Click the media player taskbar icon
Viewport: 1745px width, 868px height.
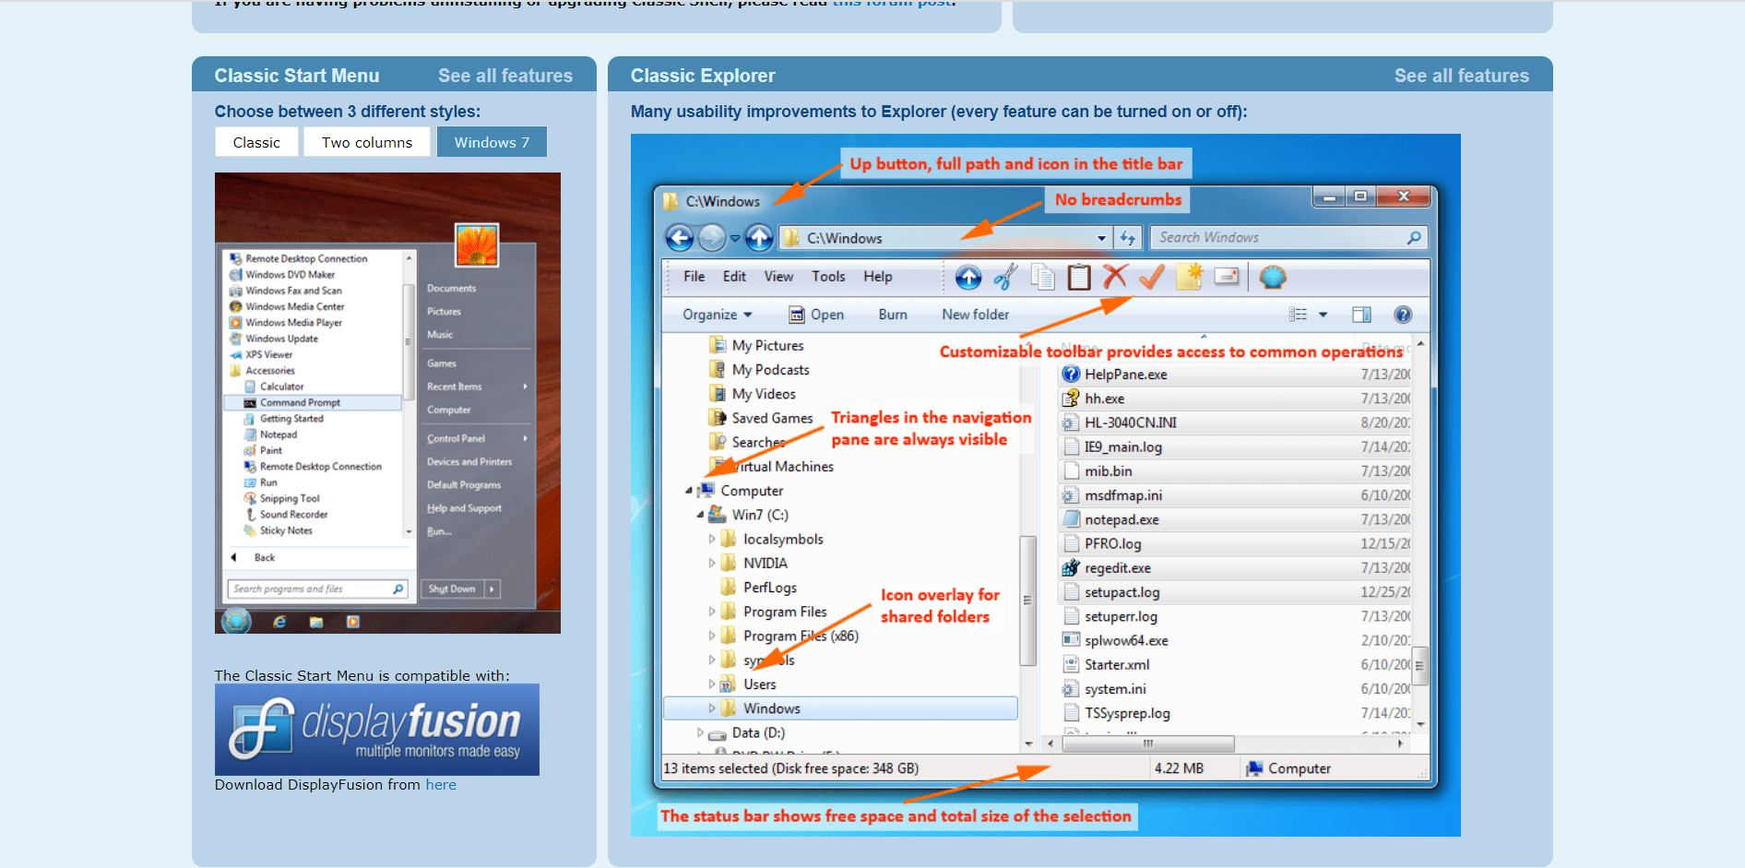pyautogui.click(x=352, y=622)
